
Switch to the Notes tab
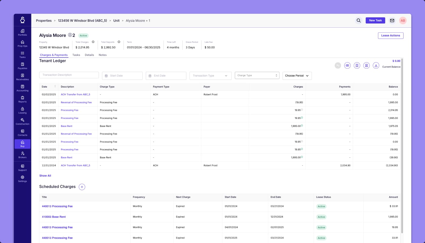click(103, 55)
